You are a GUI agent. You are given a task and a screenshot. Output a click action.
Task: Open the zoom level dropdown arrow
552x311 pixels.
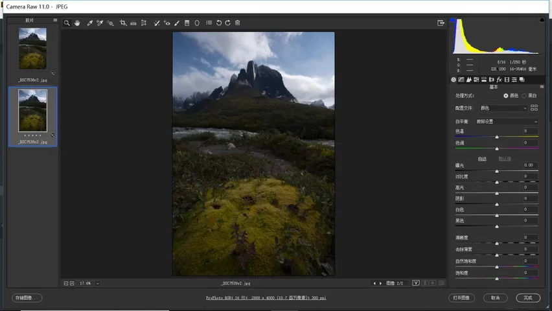(x=98, y=284)
